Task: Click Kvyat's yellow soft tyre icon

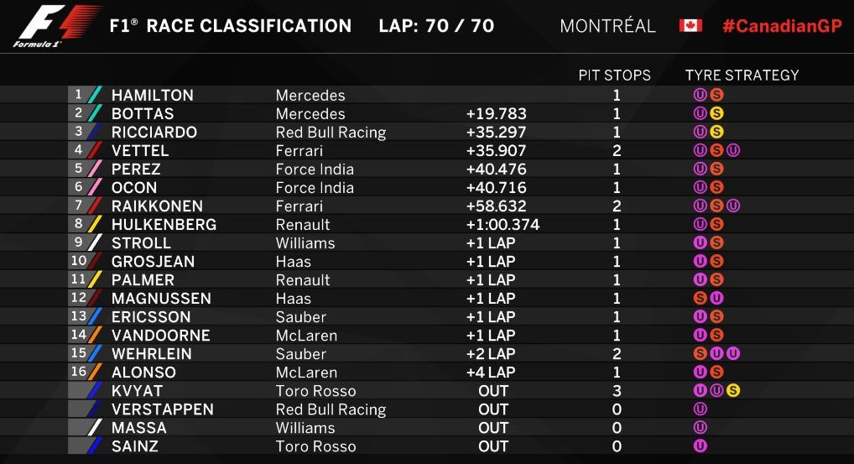Action: click(733, 390)
